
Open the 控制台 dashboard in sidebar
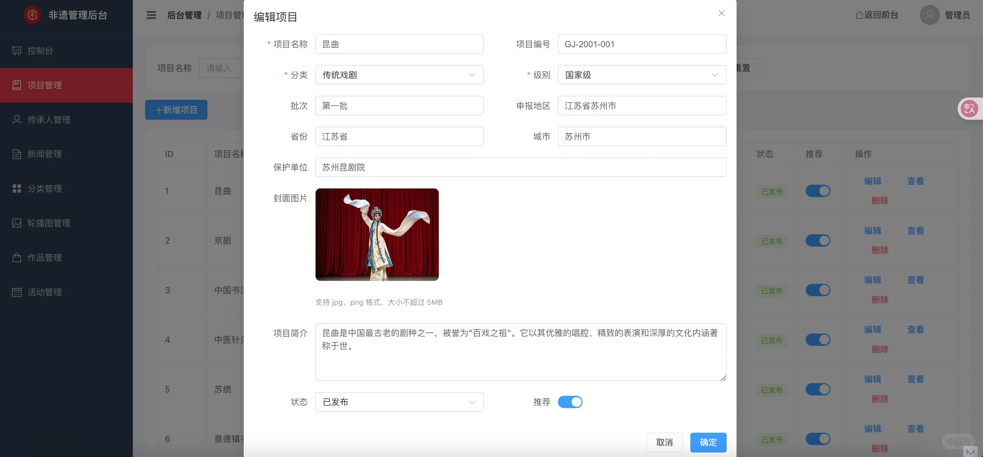click(40, 51)
